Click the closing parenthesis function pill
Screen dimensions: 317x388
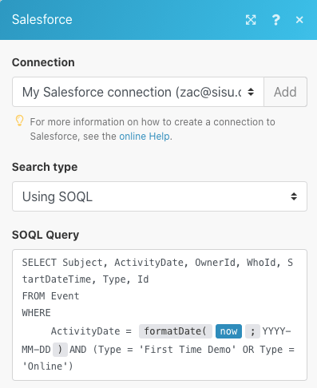click(60, 350)
